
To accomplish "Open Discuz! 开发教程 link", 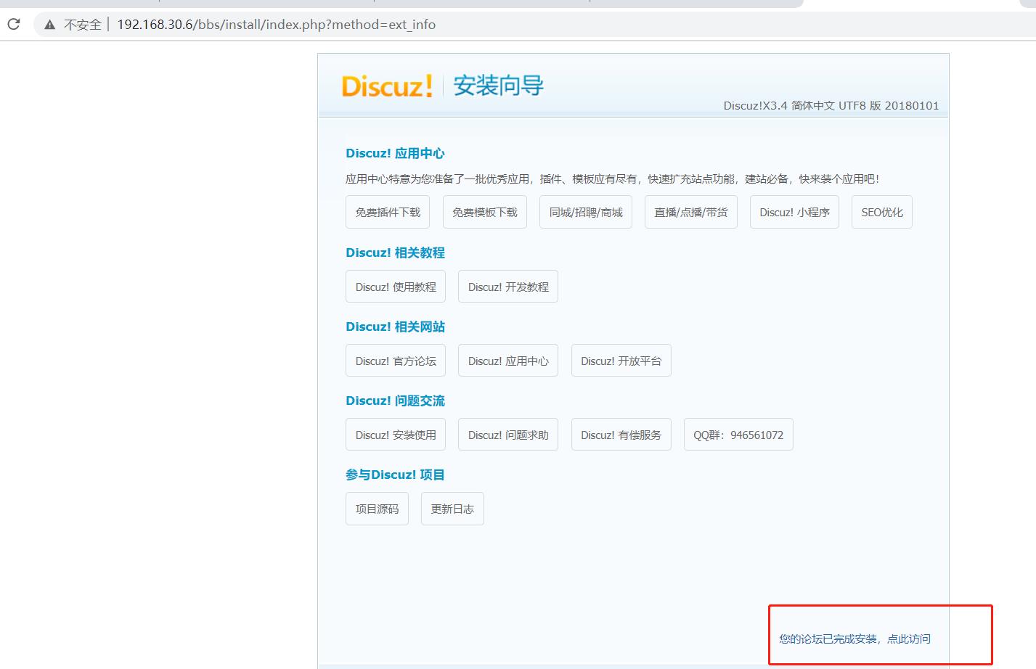I will point(508,287).
